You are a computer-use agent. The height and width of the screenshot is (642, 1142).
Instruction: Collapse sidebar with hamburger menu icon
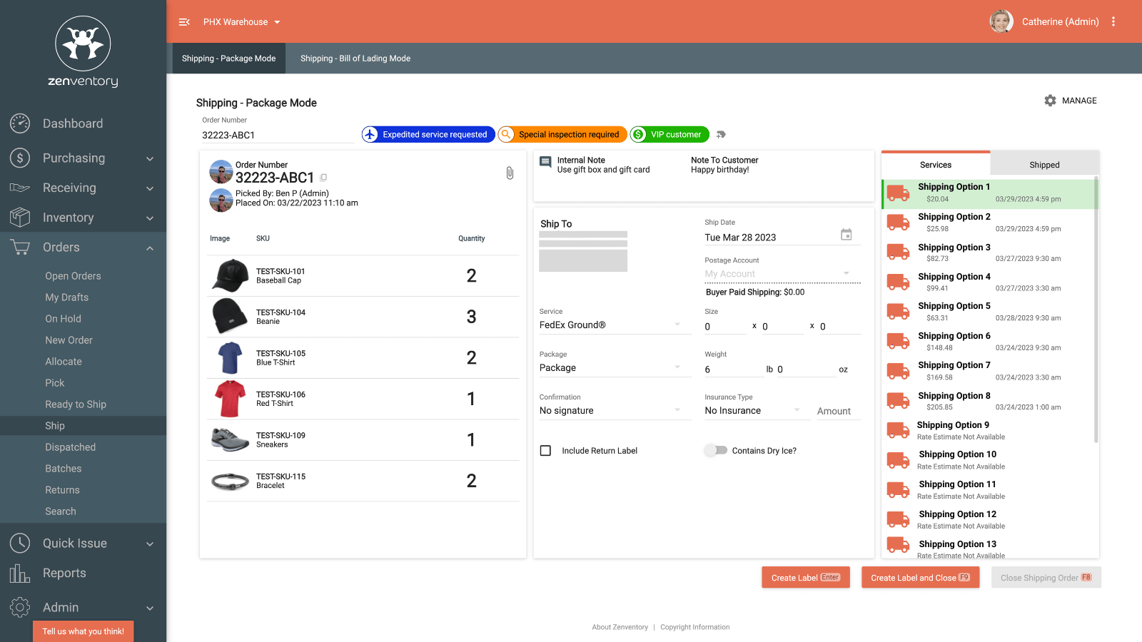coord(184,22)
